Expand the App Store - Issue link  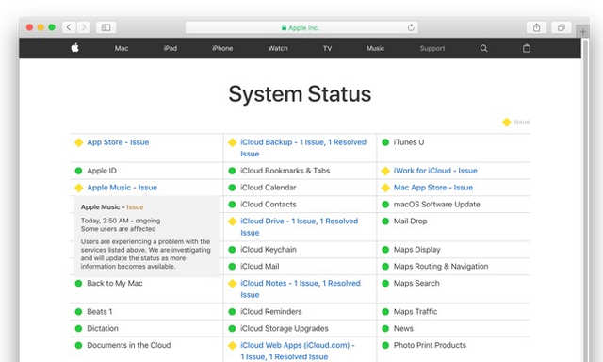coord(118,142)
